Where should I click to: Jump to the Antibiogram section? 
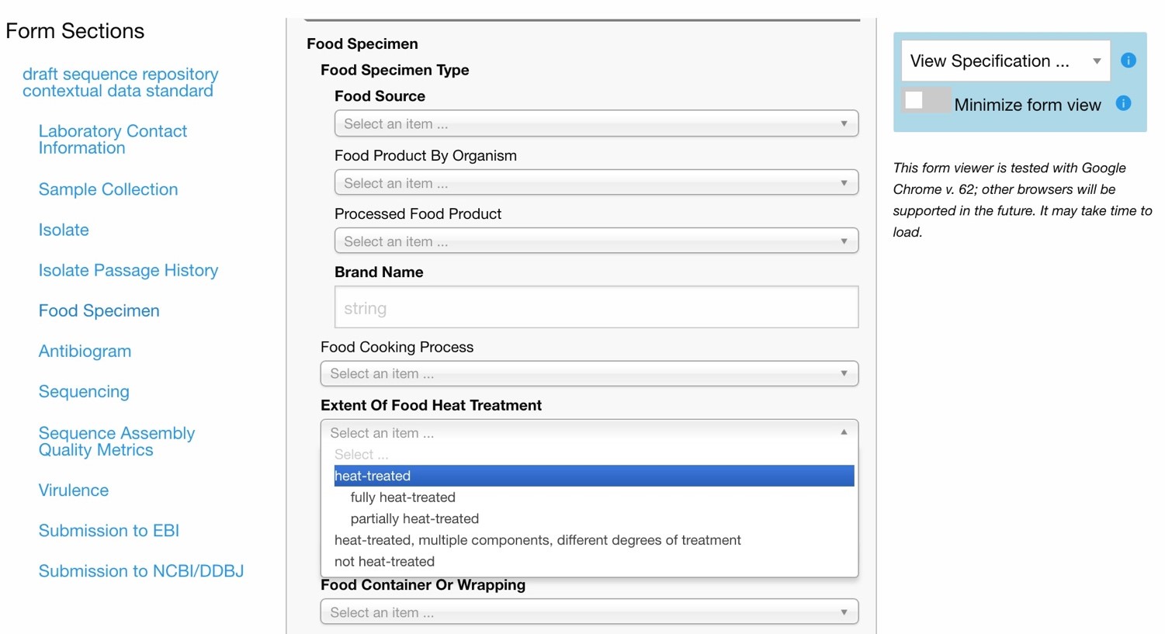(x=85, y=351)
